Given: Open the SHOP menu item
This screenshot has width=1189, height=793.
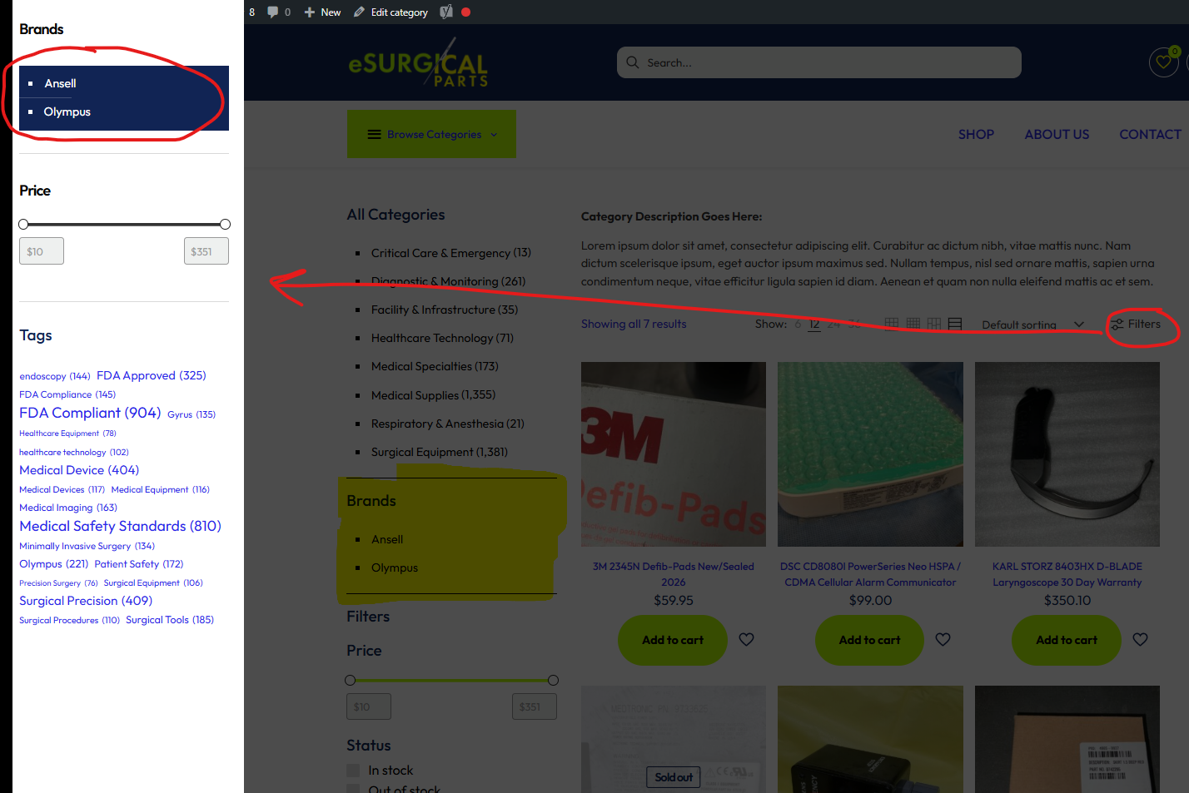Looking at the screenshot, I should [976, 134].
